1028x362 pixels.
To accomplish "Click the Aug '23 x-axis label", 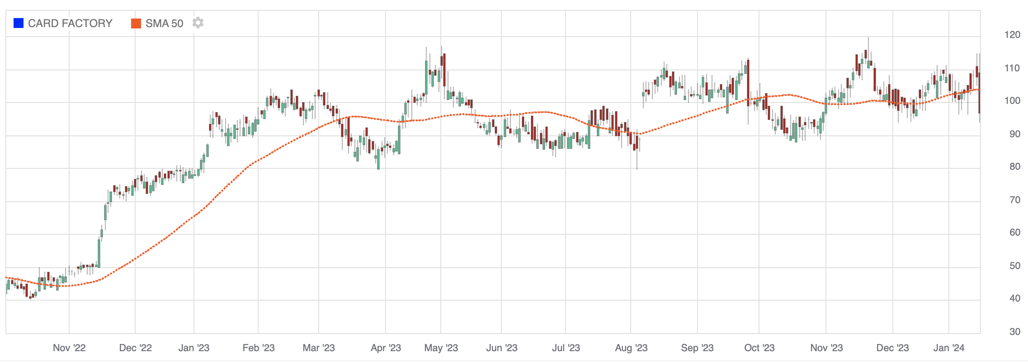I will (631, 348).
